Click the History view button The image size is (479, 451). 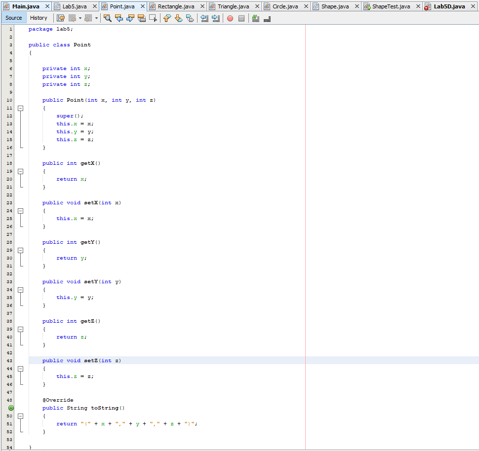point(39,18)
